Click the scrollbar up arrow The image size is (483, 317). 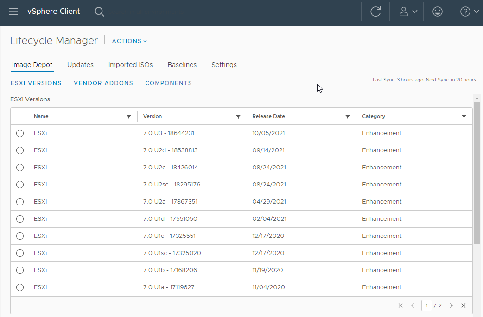coord(477,98)
